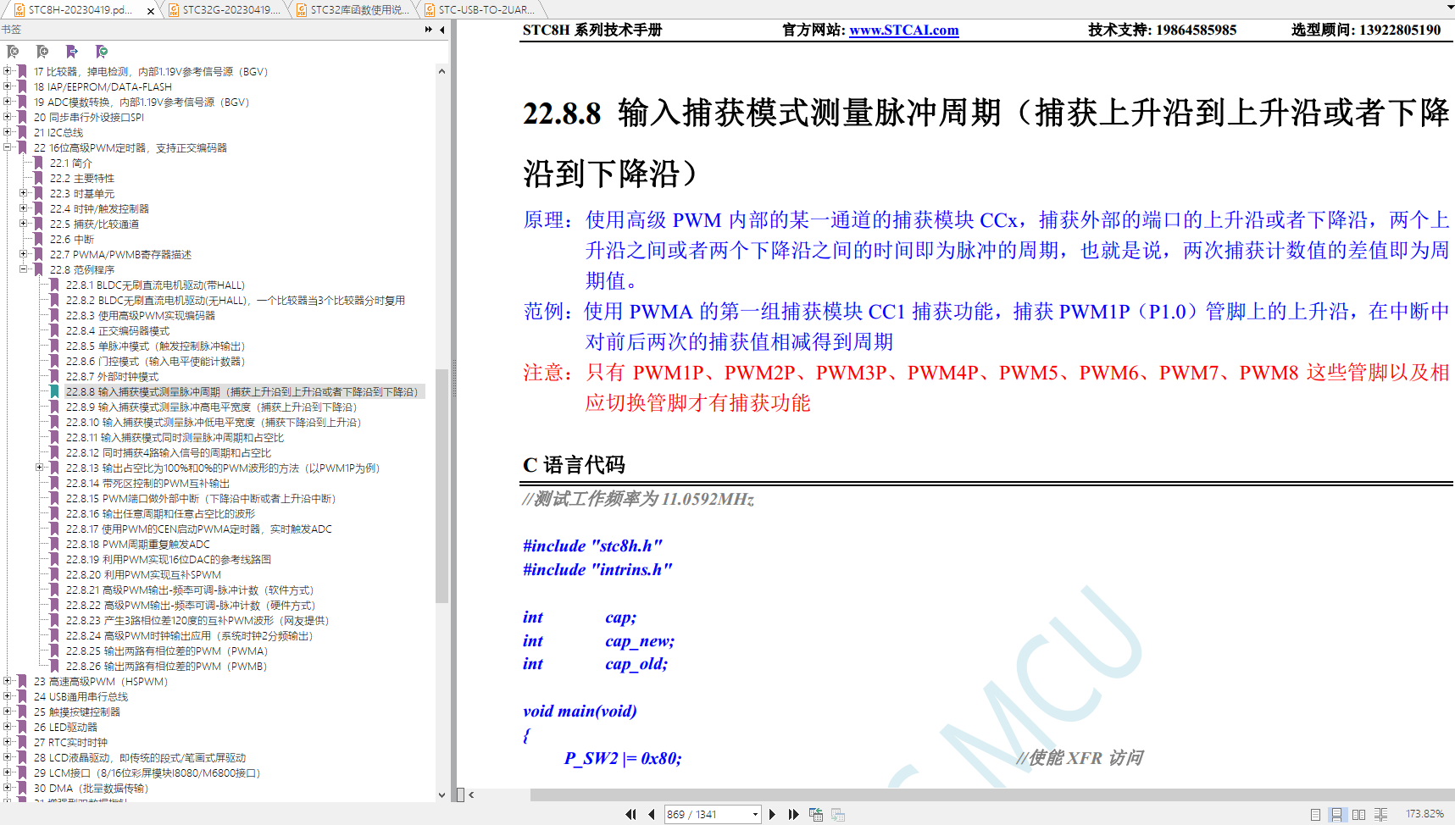
Task: Go to next page using right arrow
Action: 772,814
